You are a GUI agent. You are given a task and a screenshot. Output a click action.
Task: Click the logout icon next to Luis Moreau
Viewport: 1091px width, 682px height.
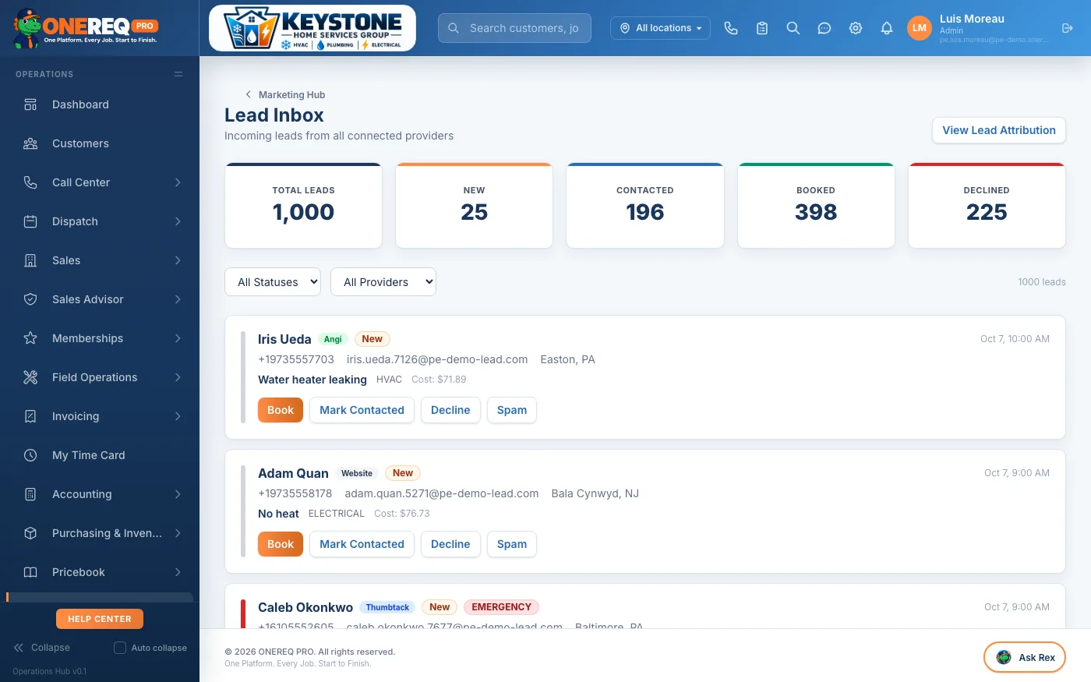[x=1068, y=28]
